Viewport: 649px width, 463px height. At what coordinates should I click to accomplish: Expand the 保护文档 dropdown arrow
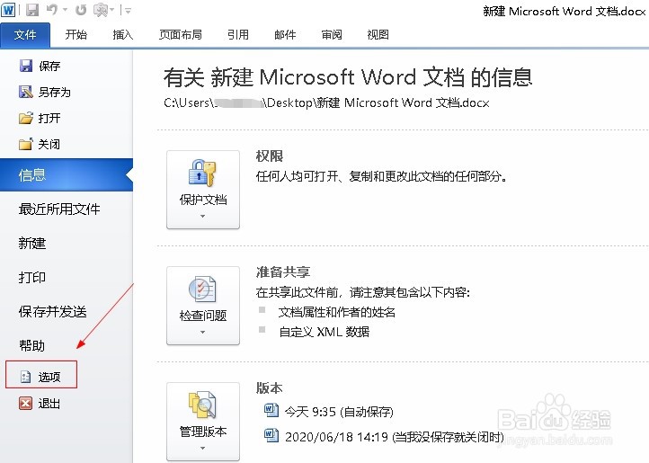(x=203, y=216)
